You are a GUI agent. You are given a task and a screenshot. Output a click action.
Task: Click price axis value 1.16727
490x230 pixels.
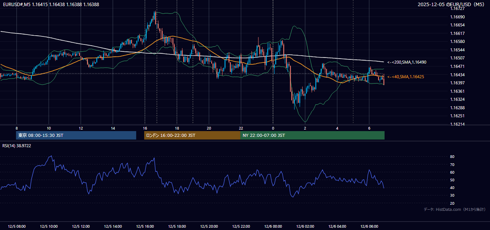tap(458, 8)
